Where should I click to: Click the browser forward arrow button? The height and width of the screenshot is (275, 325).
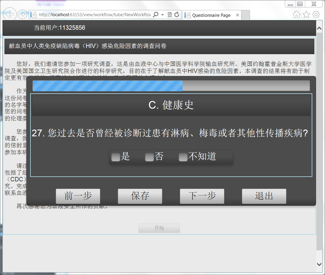click(22, 14)
